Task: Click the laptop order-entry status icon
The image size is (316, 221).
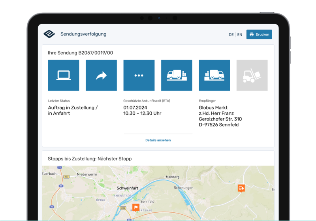Action: point(64,76)
